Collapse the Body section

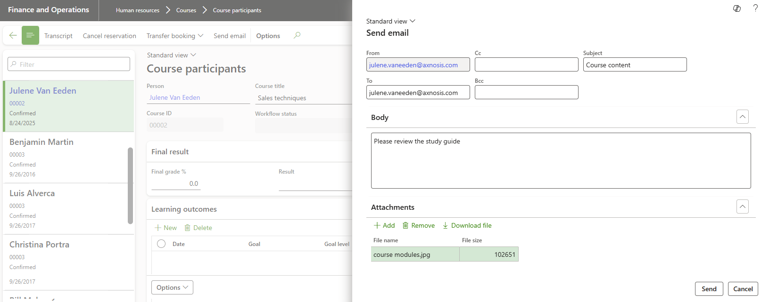coord(742,117)
